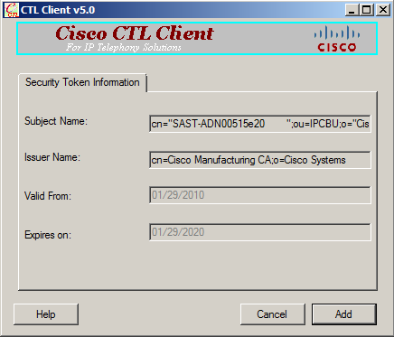394x337 pixels.
Task: Open Help for CTL Client
Action: coord(46,314)
